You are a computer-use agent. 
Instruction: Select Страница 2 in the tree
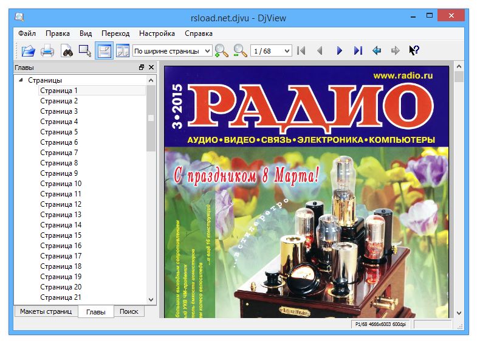click(x=59, y=101)
